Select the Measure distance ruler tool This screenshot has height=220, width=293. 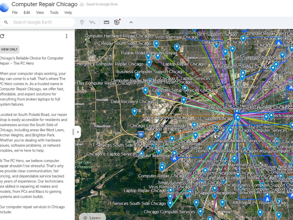pyautogui.click(x=107, y=22)
